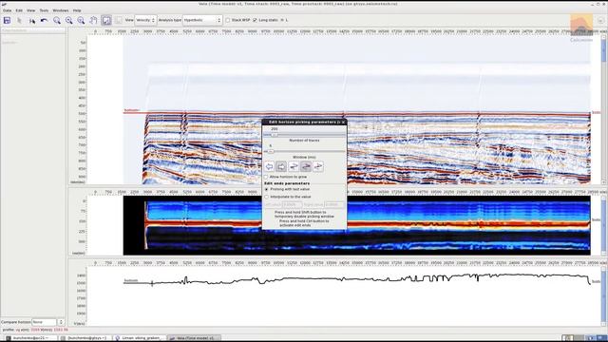Click the second magnifier zoom icon
Screen dimensions: 608x342
click(x=69, y=21)
